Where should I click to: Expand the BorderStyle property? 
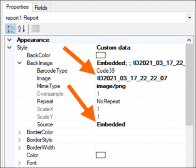(19, 140)
